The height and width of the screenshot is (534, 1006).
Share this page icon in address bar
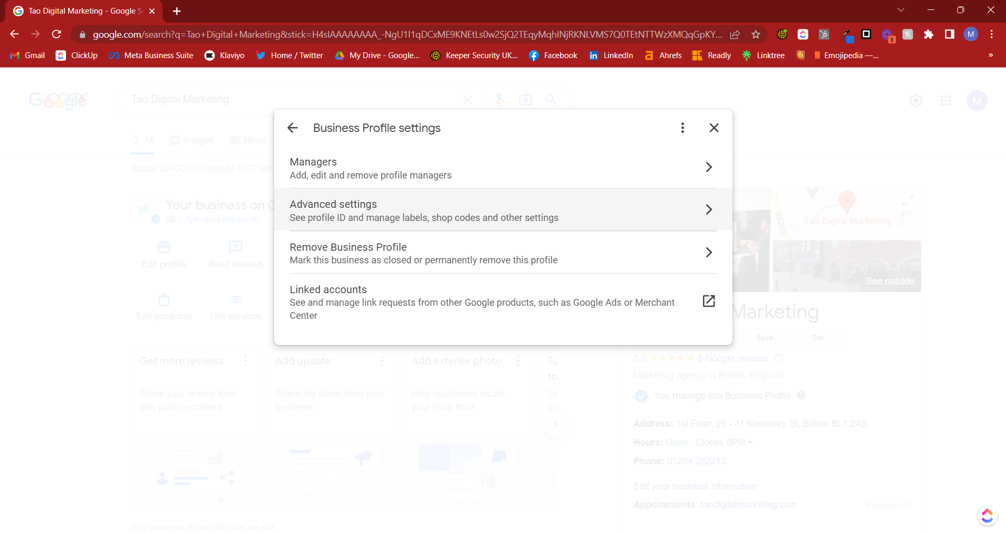[x=735, y=35]
